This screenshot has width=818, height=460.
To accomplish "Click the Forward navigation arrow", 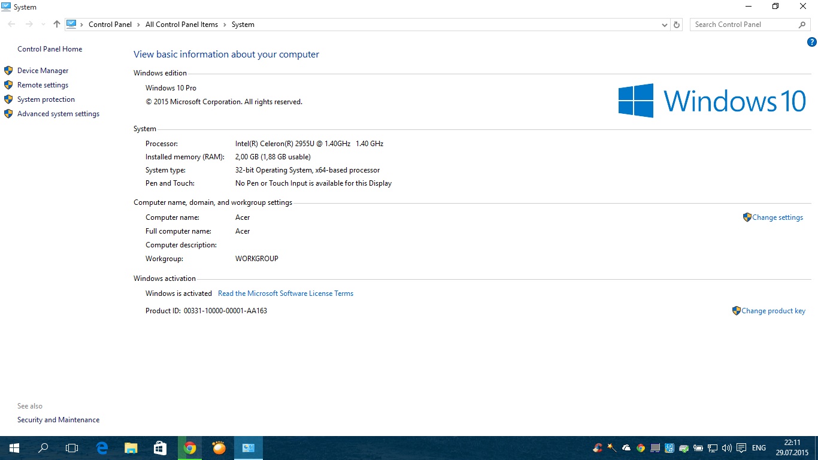I will 29,25.
